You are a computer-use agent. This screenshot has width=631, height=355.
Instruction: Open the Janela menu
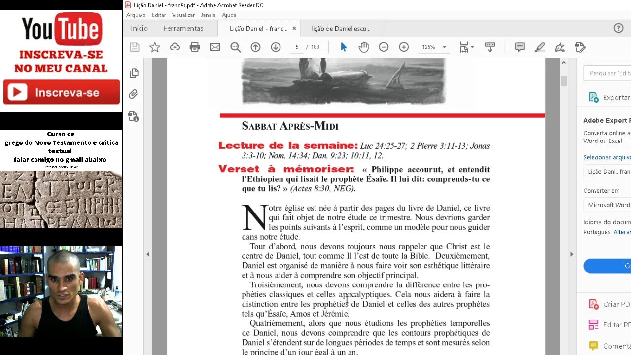[208, 15]
